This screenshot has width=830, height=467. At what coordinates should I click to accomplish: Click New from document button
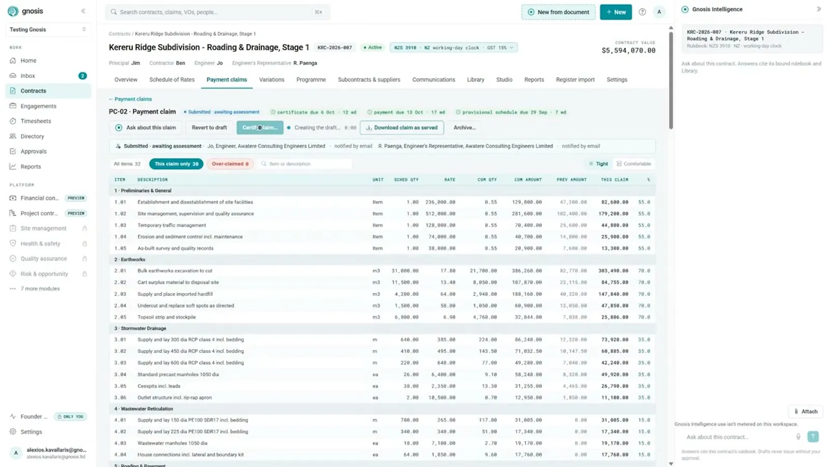[559, 12]
